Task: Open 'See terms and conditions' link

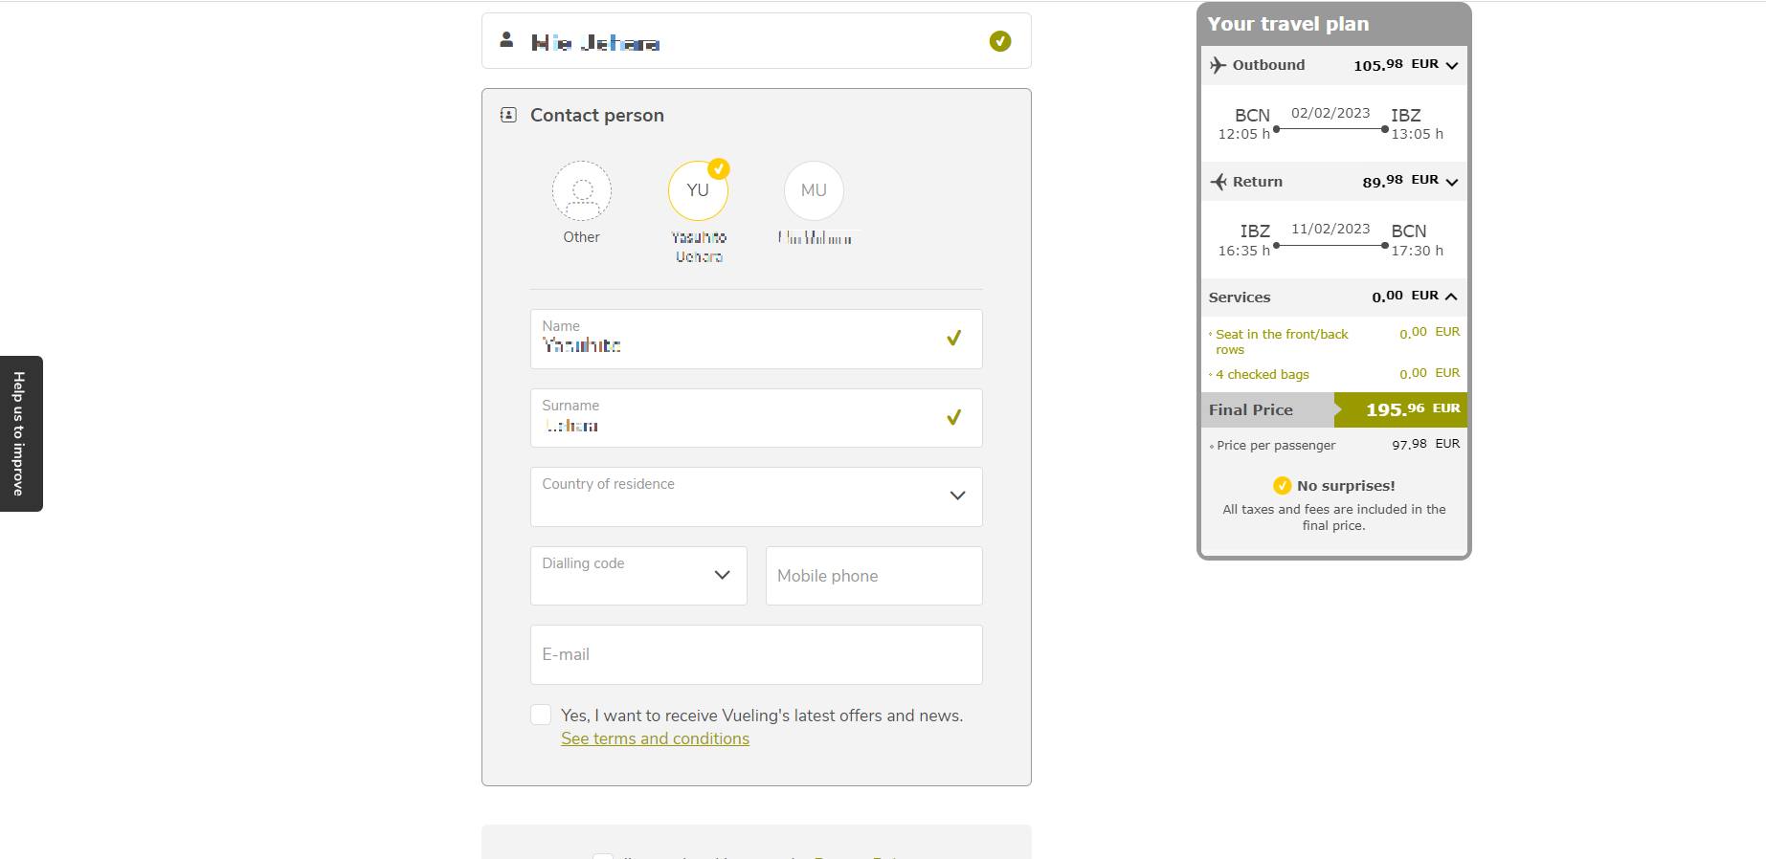Action: 655,738
